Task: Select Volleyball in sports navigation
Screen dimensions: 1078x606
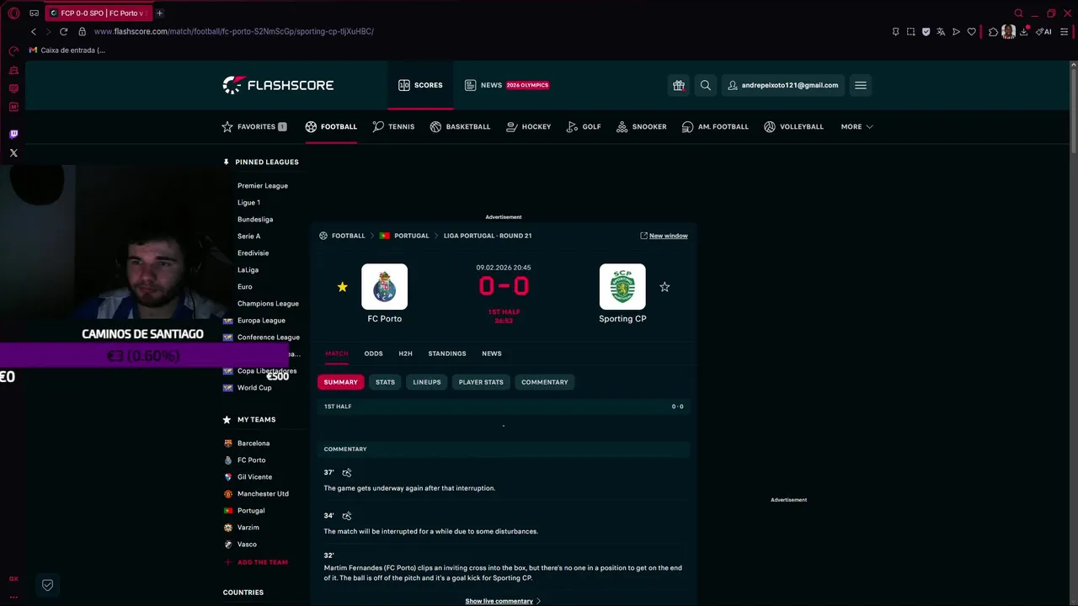Action: point(793,126)
